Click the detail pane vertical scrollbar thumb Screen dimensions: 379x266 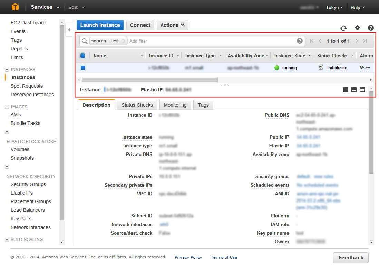click(x=371, y=132)
